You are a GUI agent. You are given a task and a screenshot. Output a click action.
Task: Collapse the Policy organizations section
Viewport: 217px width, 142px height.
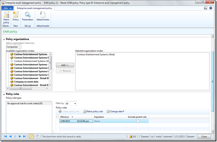click(4, 39)
